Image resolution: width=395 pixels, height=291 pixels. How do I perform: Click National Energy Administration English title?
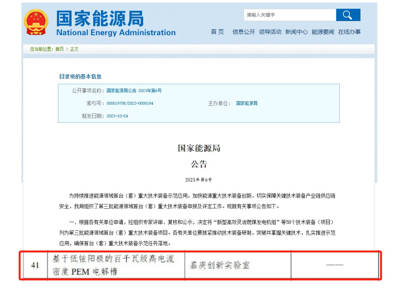click(116, 32)
